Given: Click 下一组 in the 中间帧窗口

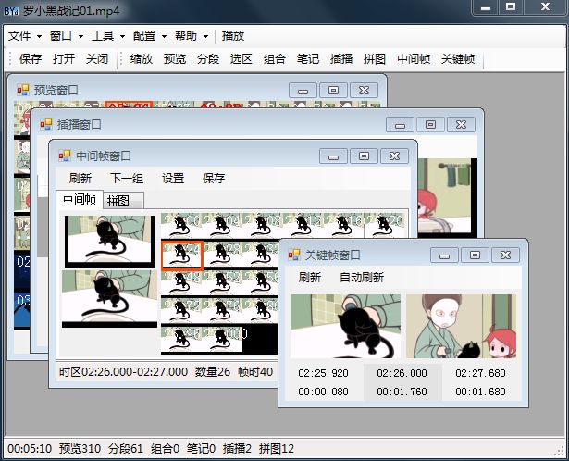Looking at the screenshot, I should [127, 178].
